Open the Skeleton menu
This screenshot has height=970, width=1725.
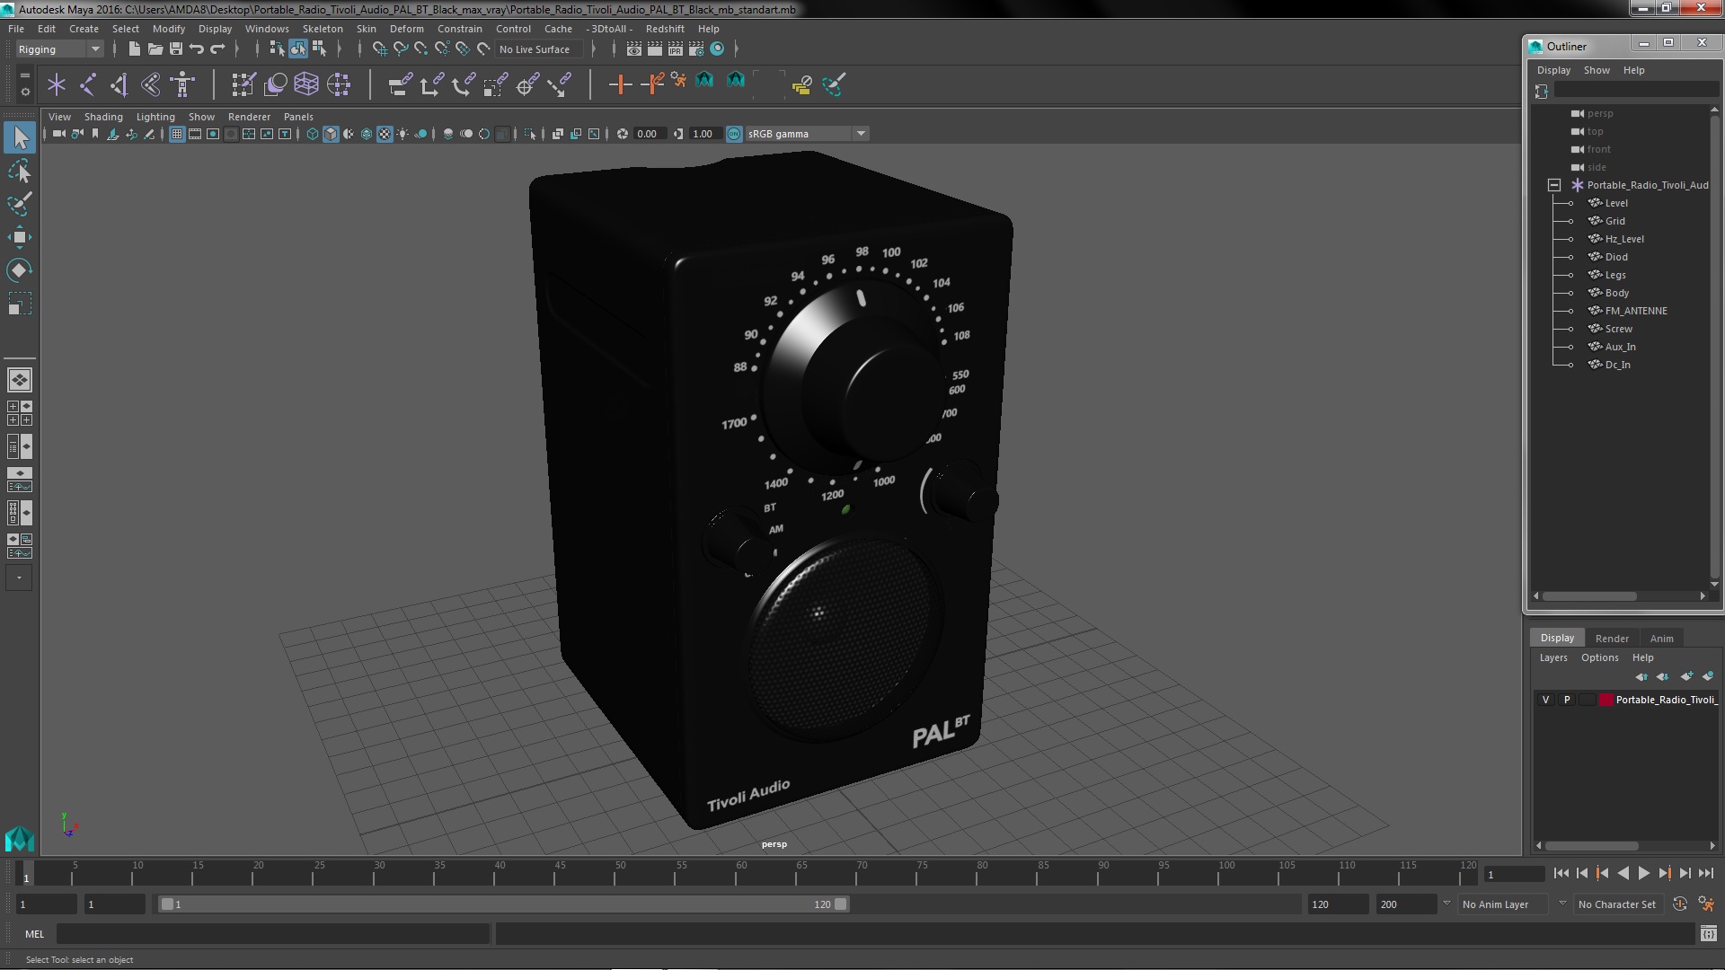tap(323, 29)
